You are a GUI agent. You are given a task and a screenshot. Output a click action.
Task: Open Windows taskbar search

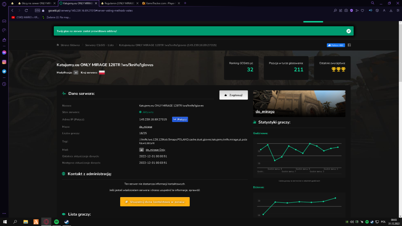point(15,222)
